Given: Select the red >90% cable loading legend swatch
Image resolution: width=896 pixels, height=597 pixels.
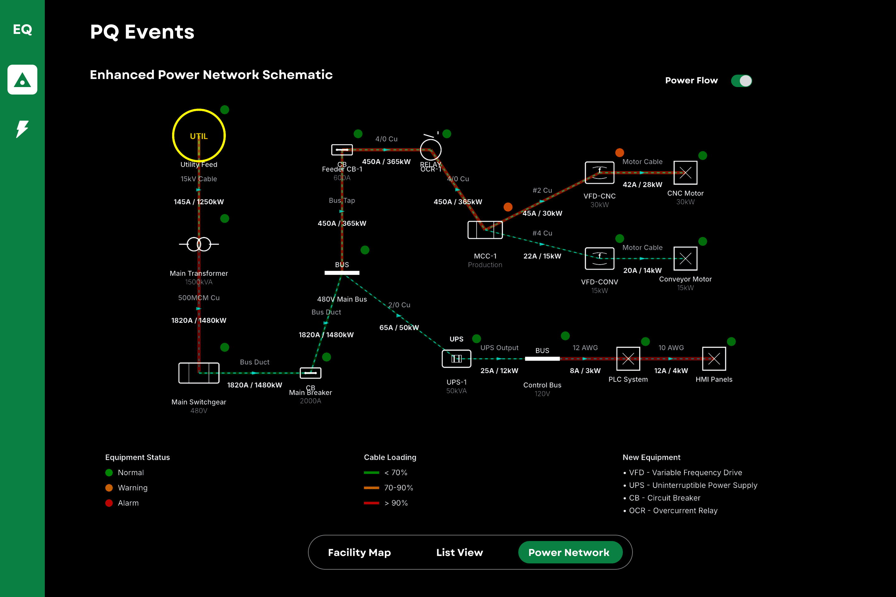Looking at the screenshot, I should (371, 502).
